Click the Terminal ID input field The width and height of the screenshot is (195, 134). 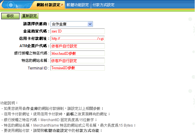point(77,68)
